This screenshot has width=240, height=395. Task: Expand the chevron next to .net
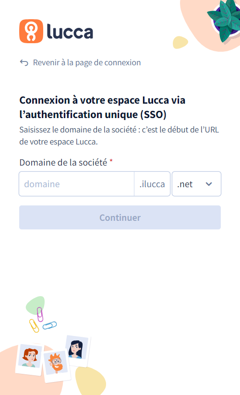pyautogui.click(x=209, y=184)
